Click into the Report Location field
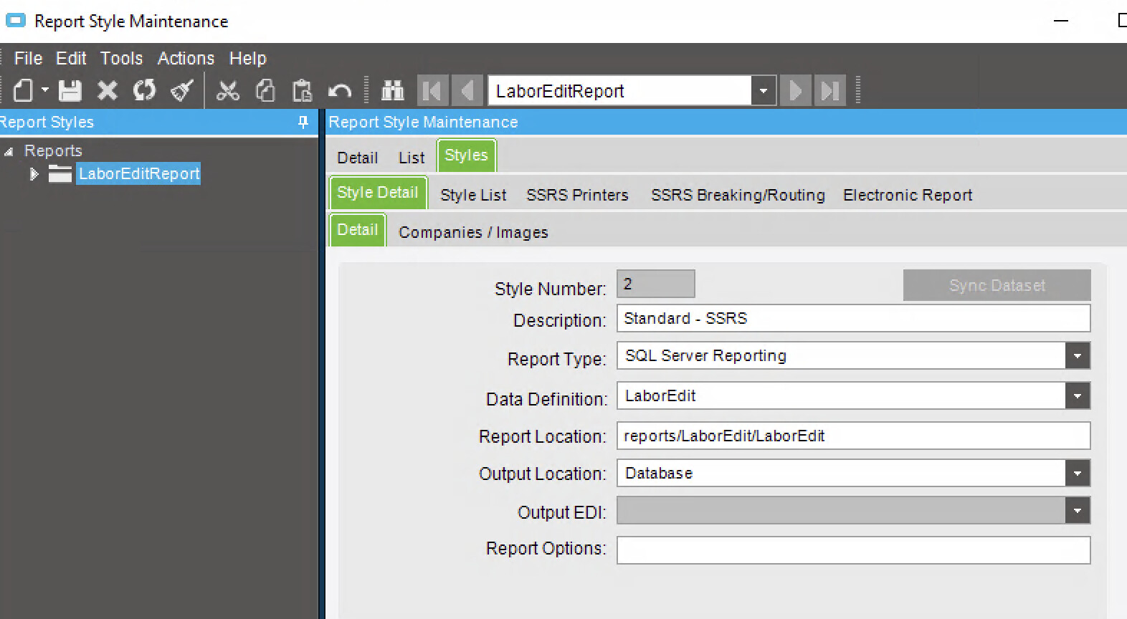The height and width of the screenshot is (619, 1127). click(x=853, y=436)
